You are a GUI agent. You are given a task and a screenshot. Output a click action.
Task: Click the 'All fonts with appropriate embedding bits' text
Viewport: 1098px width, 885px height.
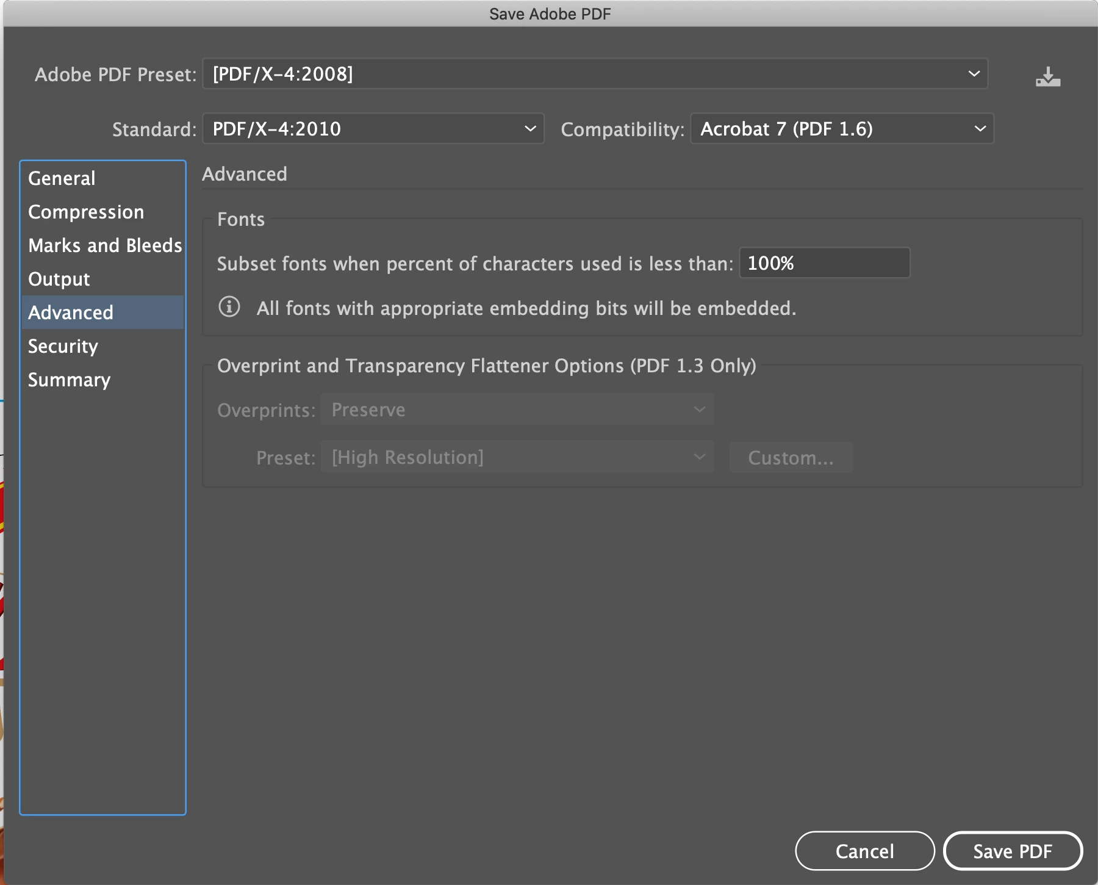[526, 308]
